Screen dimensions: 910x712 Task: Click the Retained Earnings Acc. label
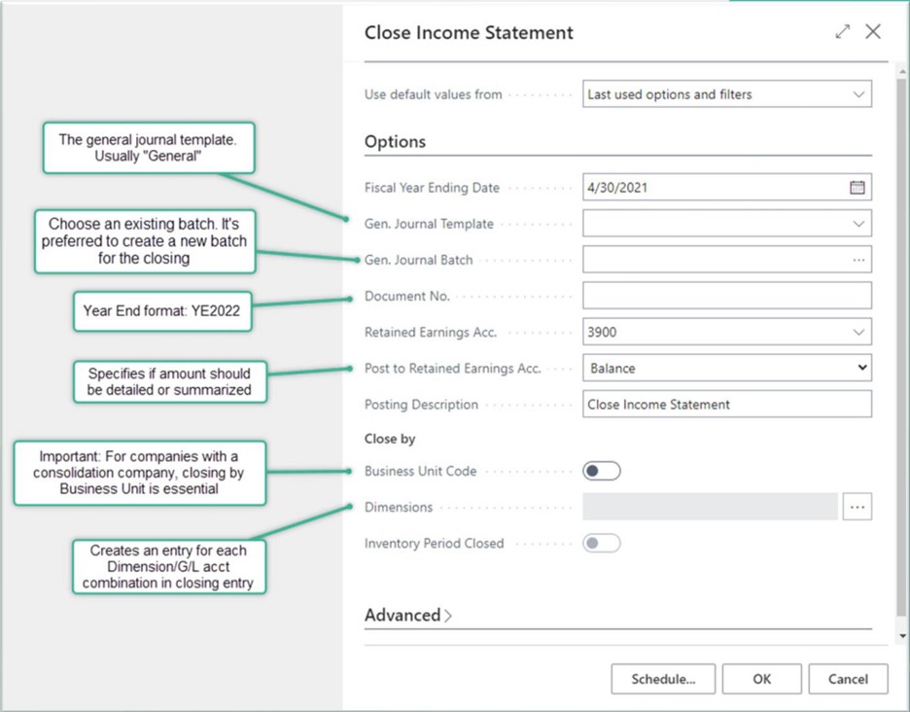(431, 333)
